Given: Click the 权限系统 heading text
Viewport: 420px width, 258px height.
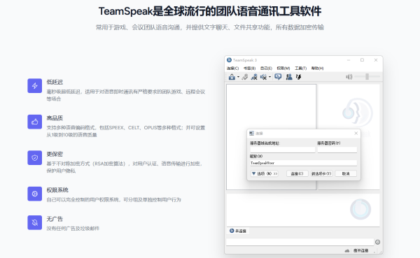Looking at the screenshot, I should coord(57,190).
